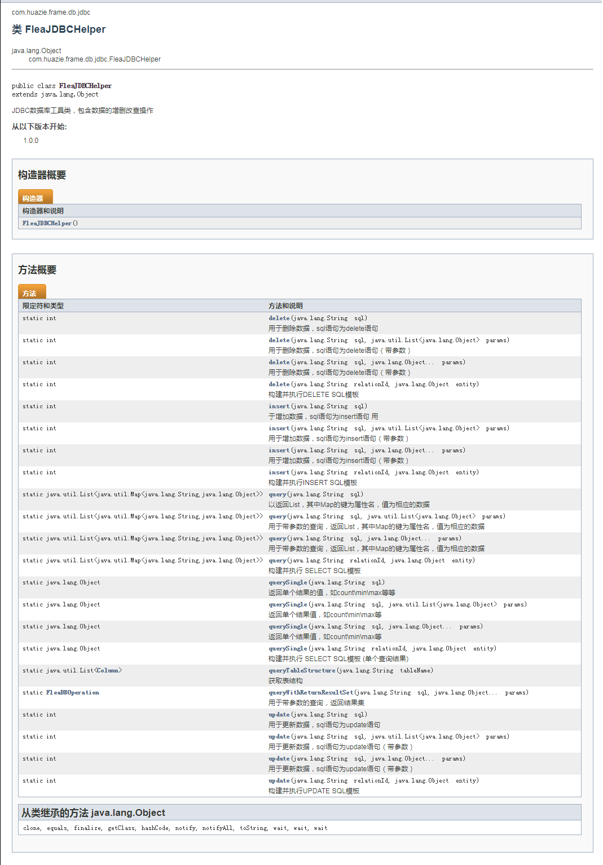This screenshot has height=865, width=603.
Task: Select the 构造器 tab
Action: [x=35, y=197]
